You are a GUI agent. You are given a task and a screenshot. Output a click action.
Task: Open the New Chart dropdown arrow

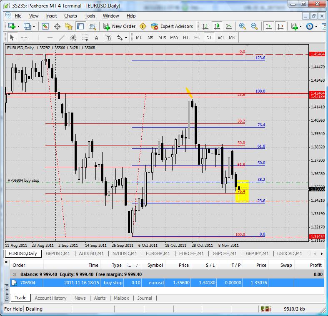(x=19, y=26)
